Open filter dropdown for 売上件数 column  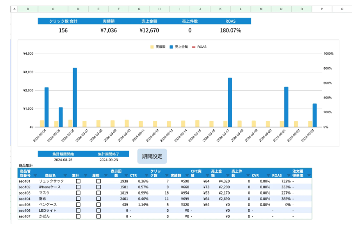(248, 175)
